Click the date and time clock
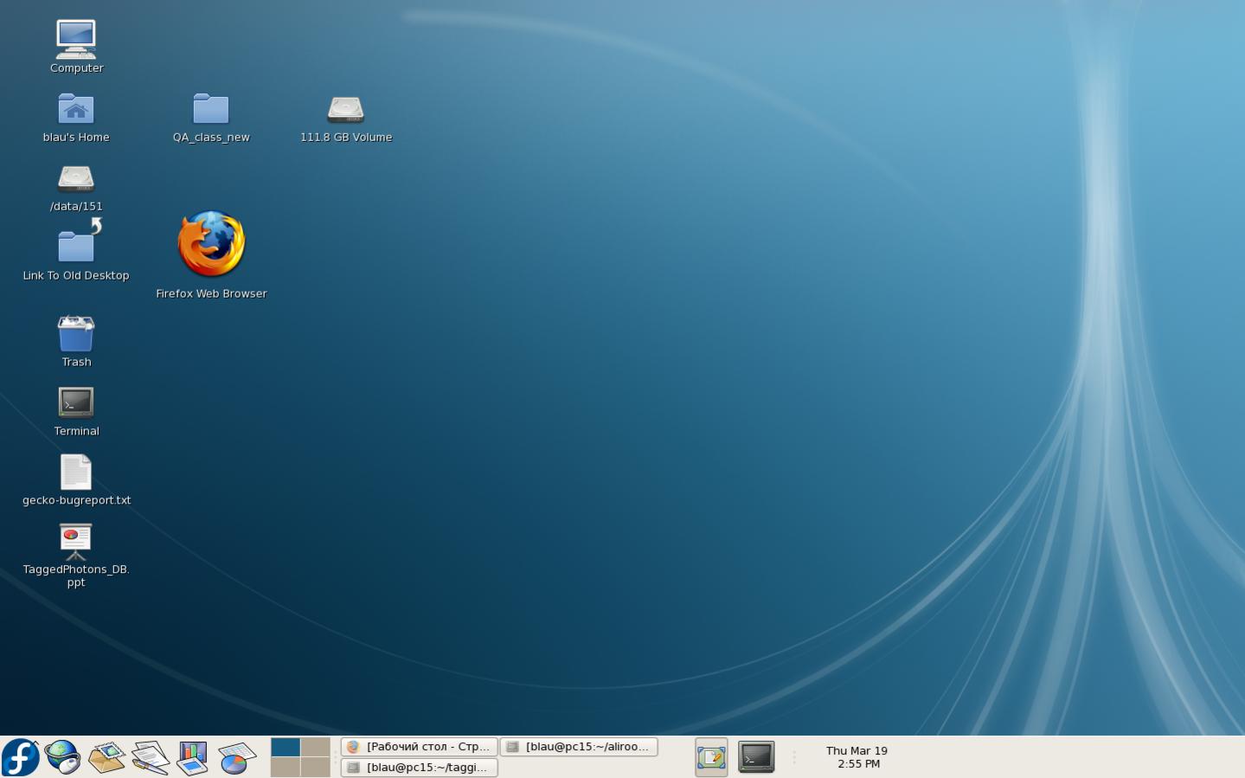The width and height of the screenshot is (1245, 778). tap(857, 757)
